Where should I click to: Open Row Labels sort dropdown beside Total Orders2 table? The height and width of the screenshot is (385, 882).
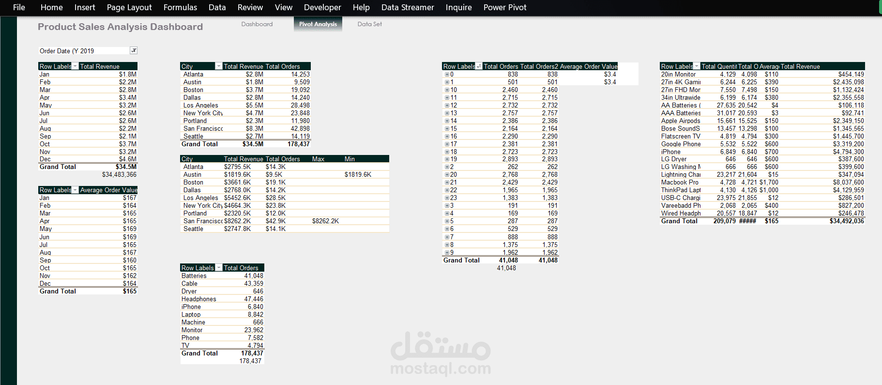[x=479, y=66]
